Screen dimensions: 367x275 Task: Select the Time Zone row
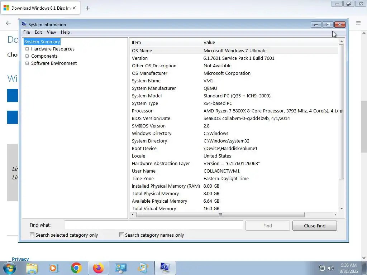(x=234, y=178)
